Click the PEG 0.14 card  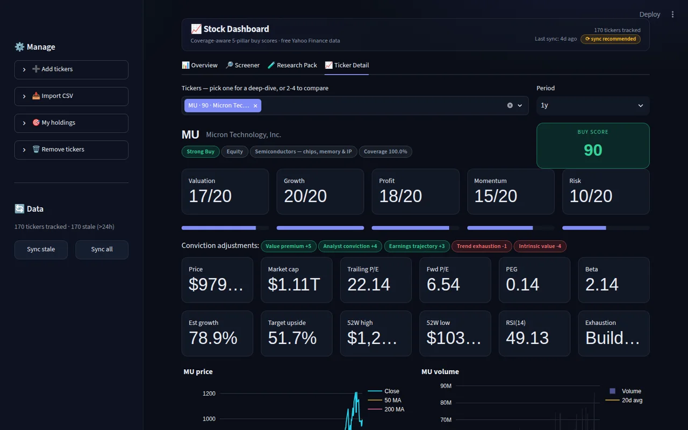point(534,280)
